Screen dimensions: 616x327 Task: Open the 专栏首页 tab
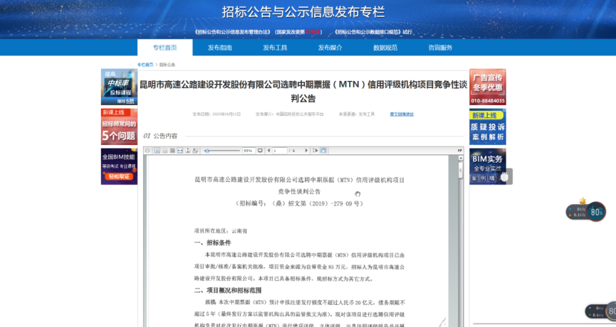pyautogui.click(x=165, y=48)
